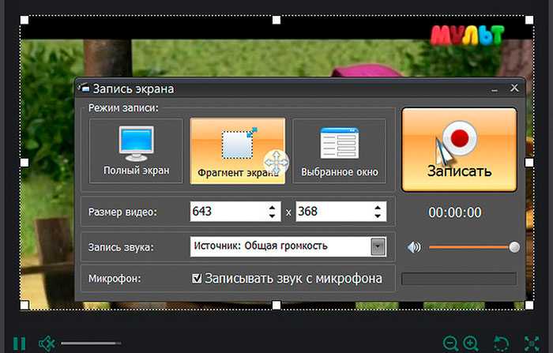Zoom out using the minus magnifier icon

[x=451, y=344]
